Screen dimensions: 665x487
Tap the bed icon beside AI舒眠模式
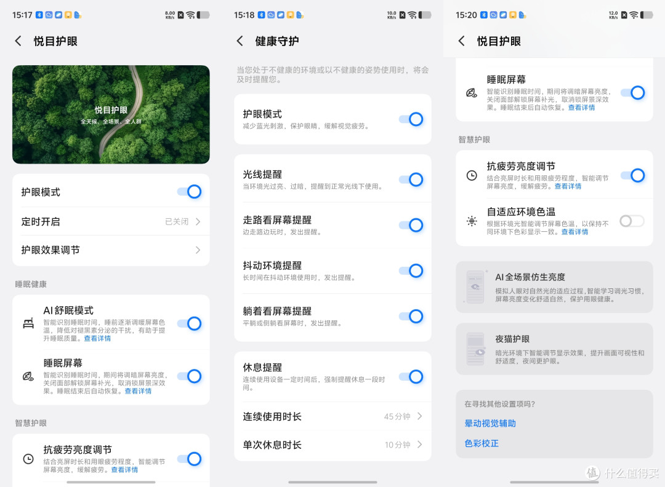tap(28, 323)
